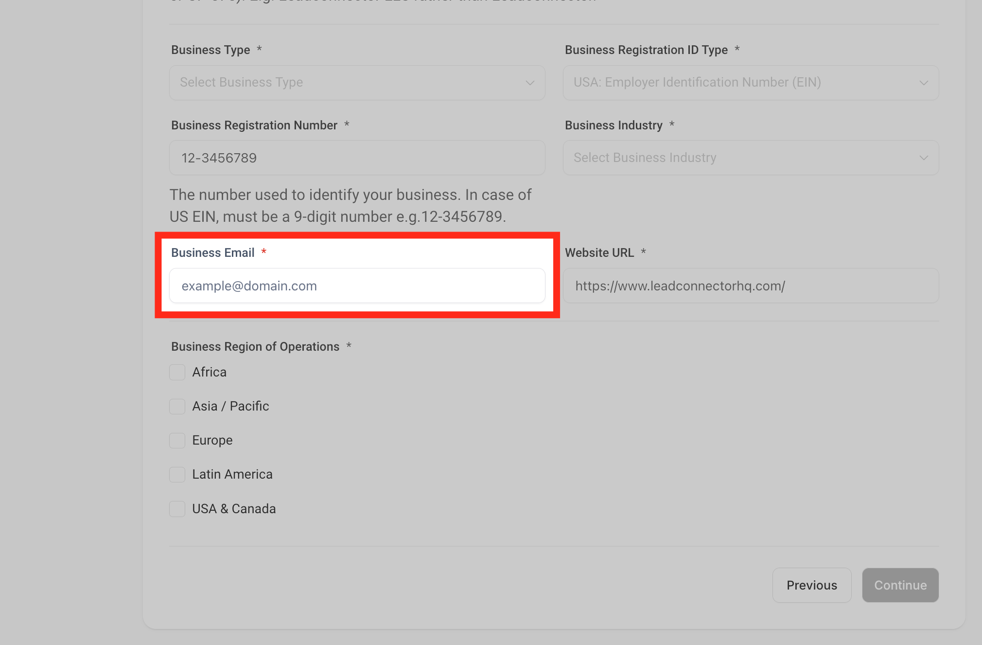Screen dimensions: 982x645
Task: Click into the Business Email input
Action: click(x=356, y=286)
